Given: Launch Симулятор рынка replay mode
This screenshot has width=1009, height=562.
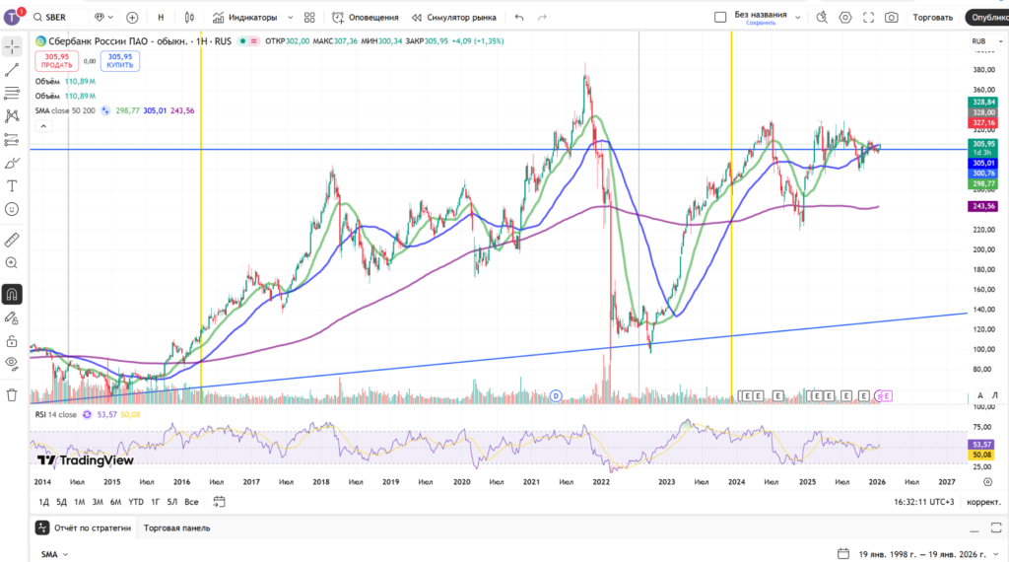Looking at the screenshot, I should 454,18.
